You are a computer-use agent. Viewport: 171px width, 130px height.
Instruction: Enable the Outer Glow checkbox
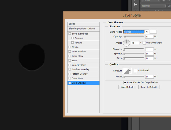[x=70, y=78]
